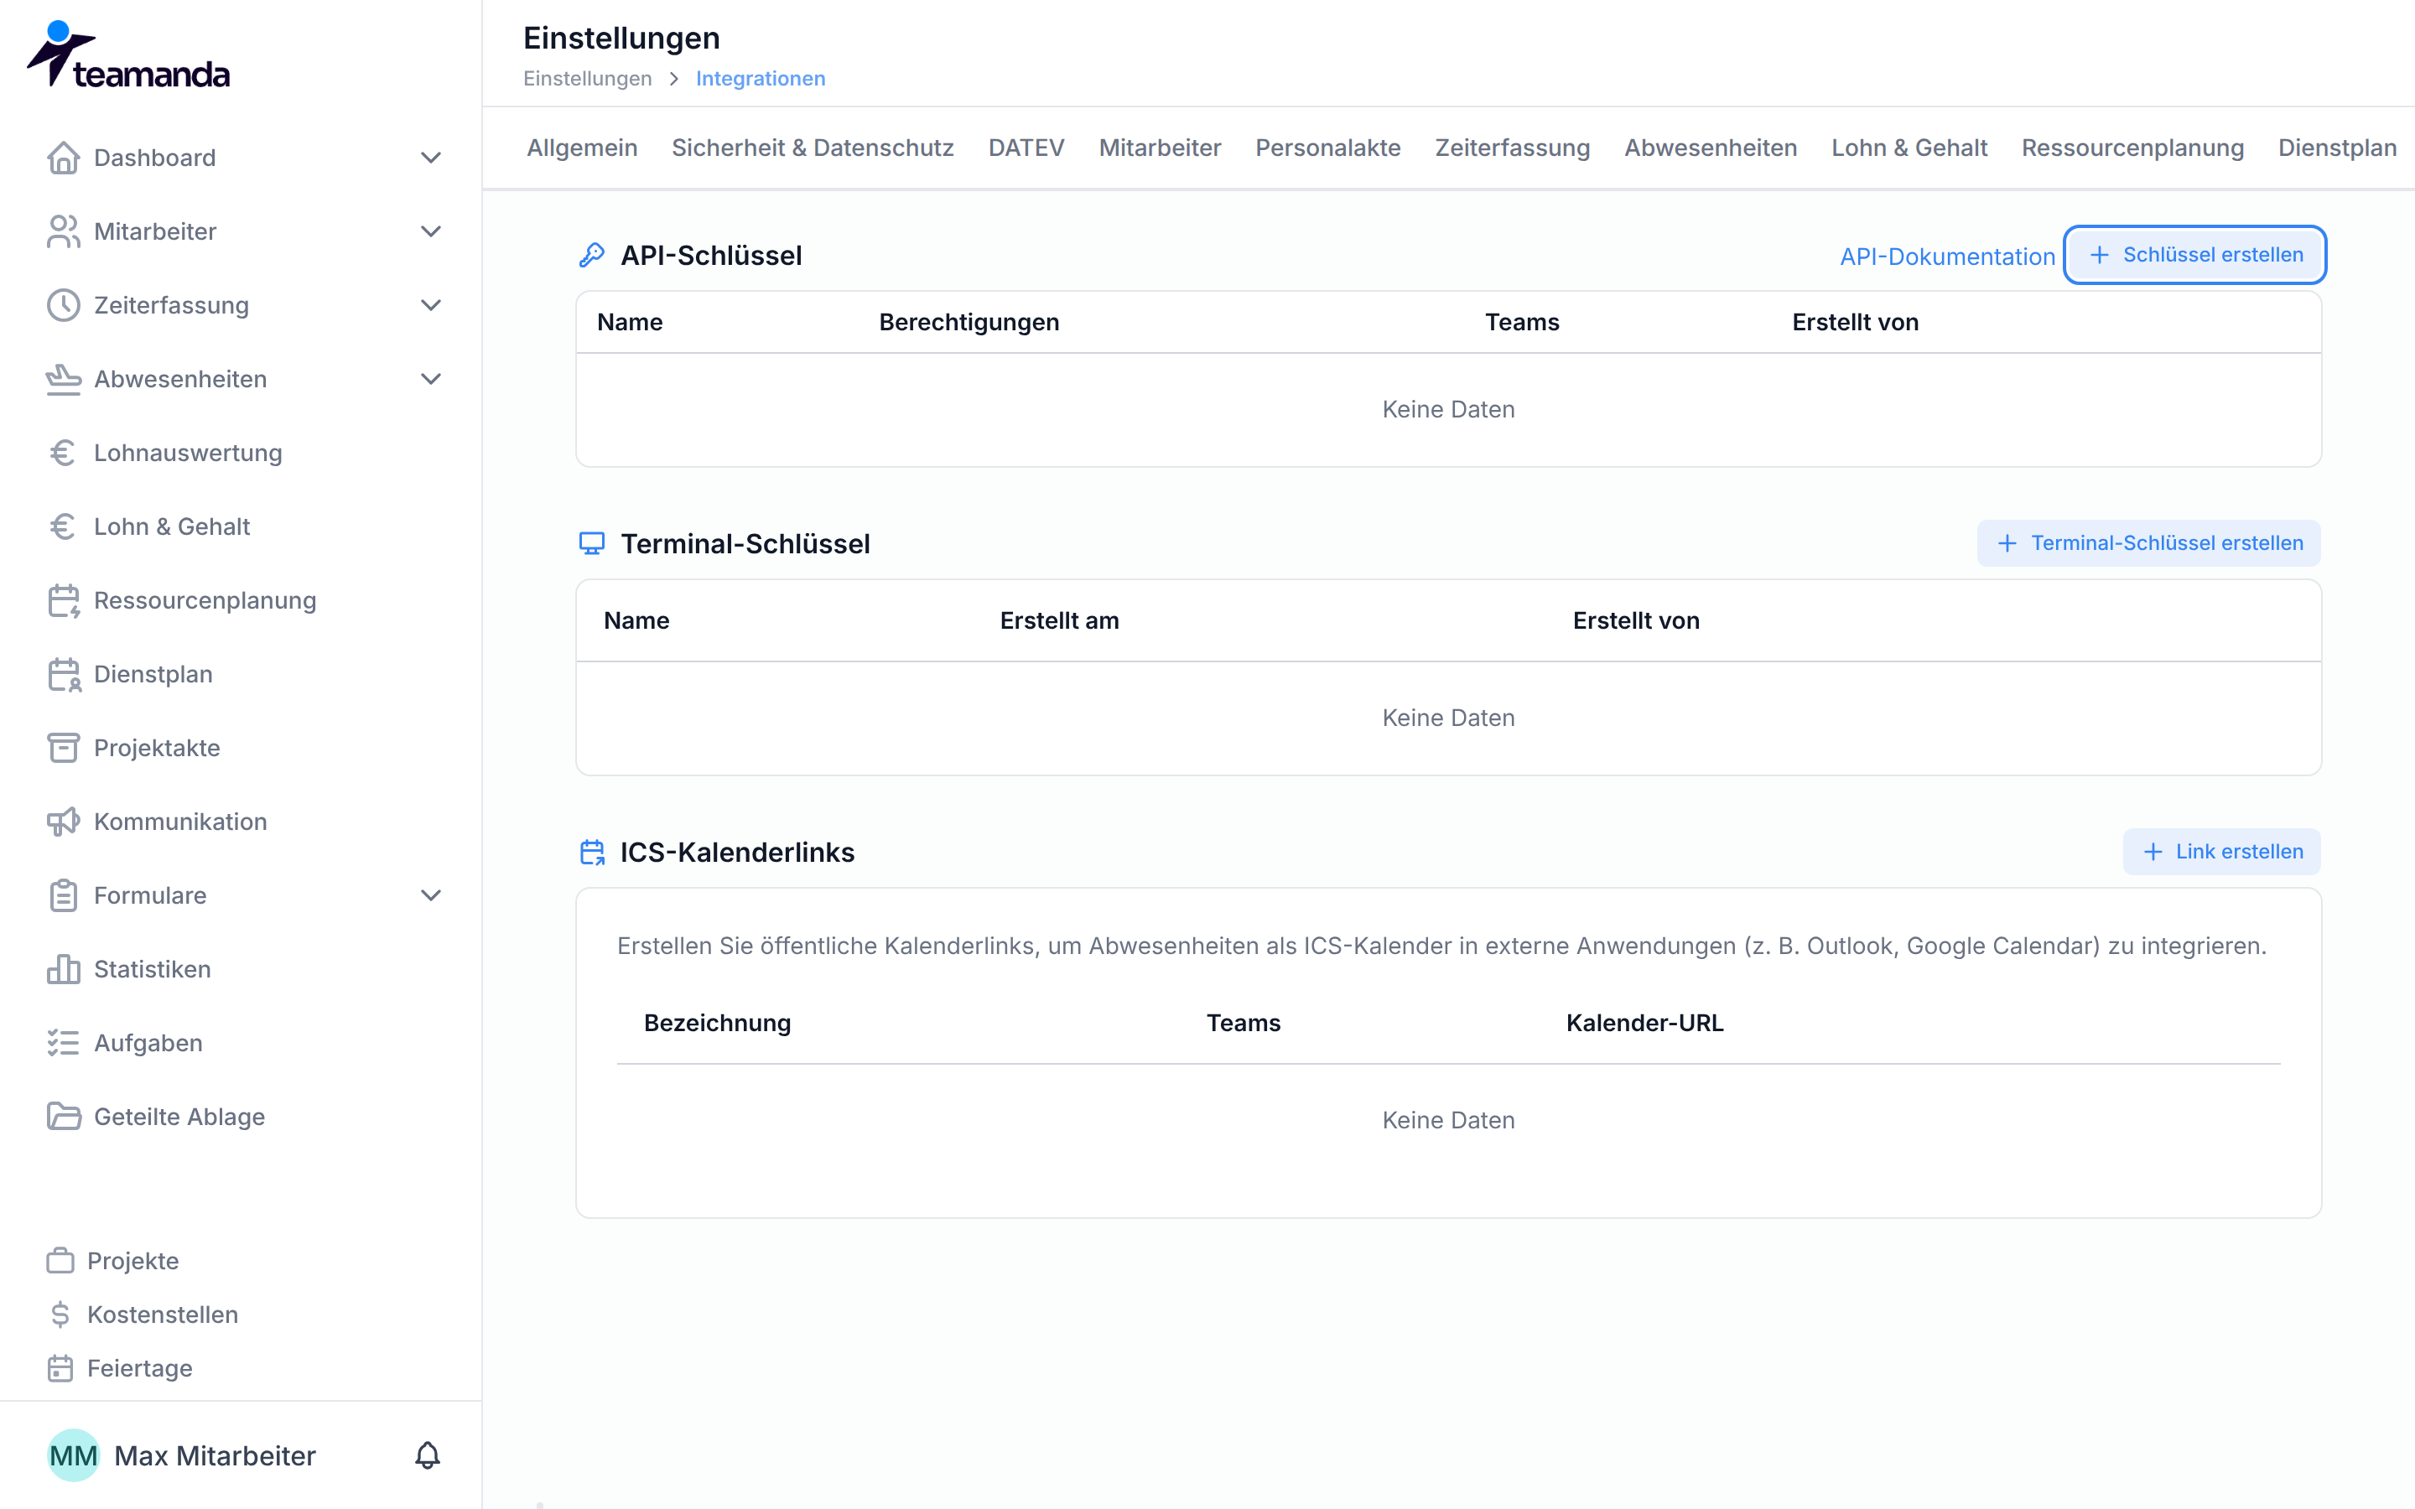Open the Sicherheit & Datenschutz tab
Image resolution: width=2415 pixels, height=1509 pixels.
click(813, 148)
